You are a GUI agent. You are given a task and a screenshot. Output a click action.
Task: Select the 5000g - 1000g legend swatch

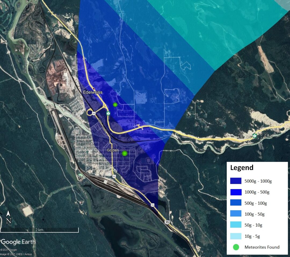click(235, 181)
